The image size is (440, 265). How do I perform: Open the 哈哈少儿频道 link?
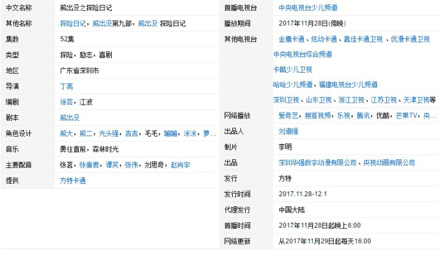click(293, 85)
